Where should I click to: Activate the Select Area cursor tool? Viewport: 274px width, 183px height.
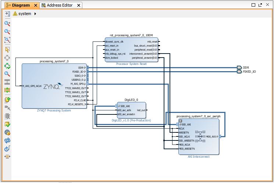point(7,50)
